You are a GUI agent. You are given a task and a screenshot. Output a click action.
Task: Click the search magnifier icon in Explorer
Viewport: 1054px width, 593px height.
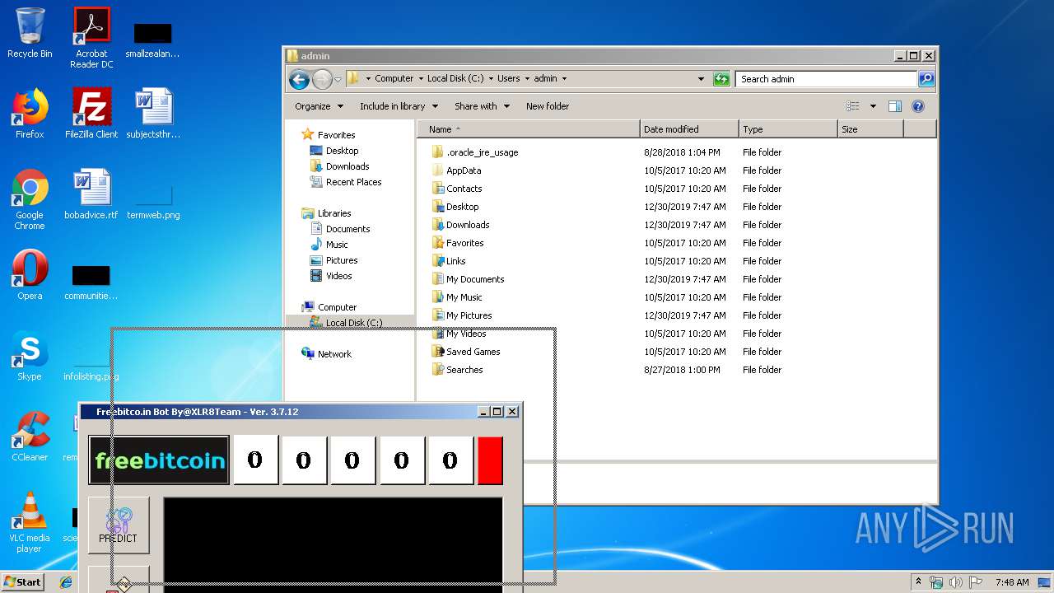(x=926, y=79)
